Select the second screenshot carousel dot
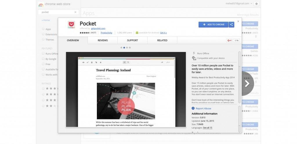 (124, 48)
